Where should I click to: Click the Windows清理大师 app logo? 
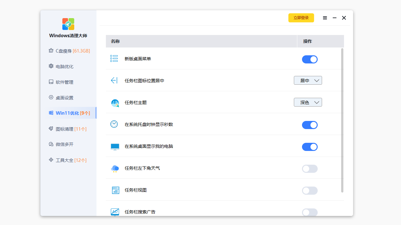(68, 24)
